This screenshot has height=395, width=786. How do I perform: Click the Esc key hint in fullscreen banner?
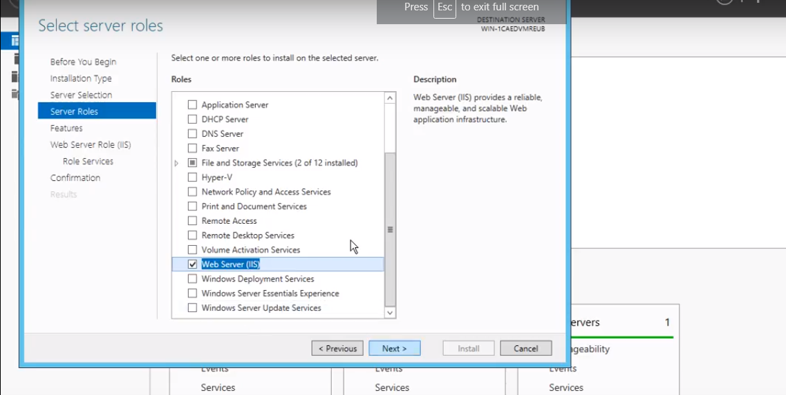445,7
